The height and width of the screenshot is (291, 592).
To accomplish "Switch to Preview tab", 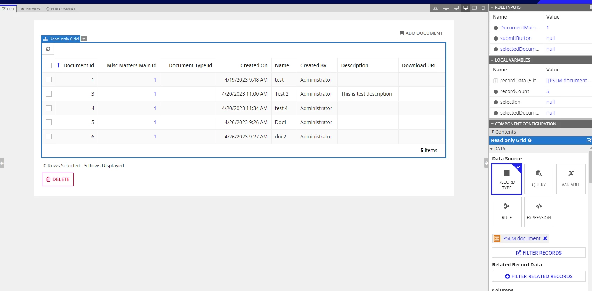I will coord(30,9).
